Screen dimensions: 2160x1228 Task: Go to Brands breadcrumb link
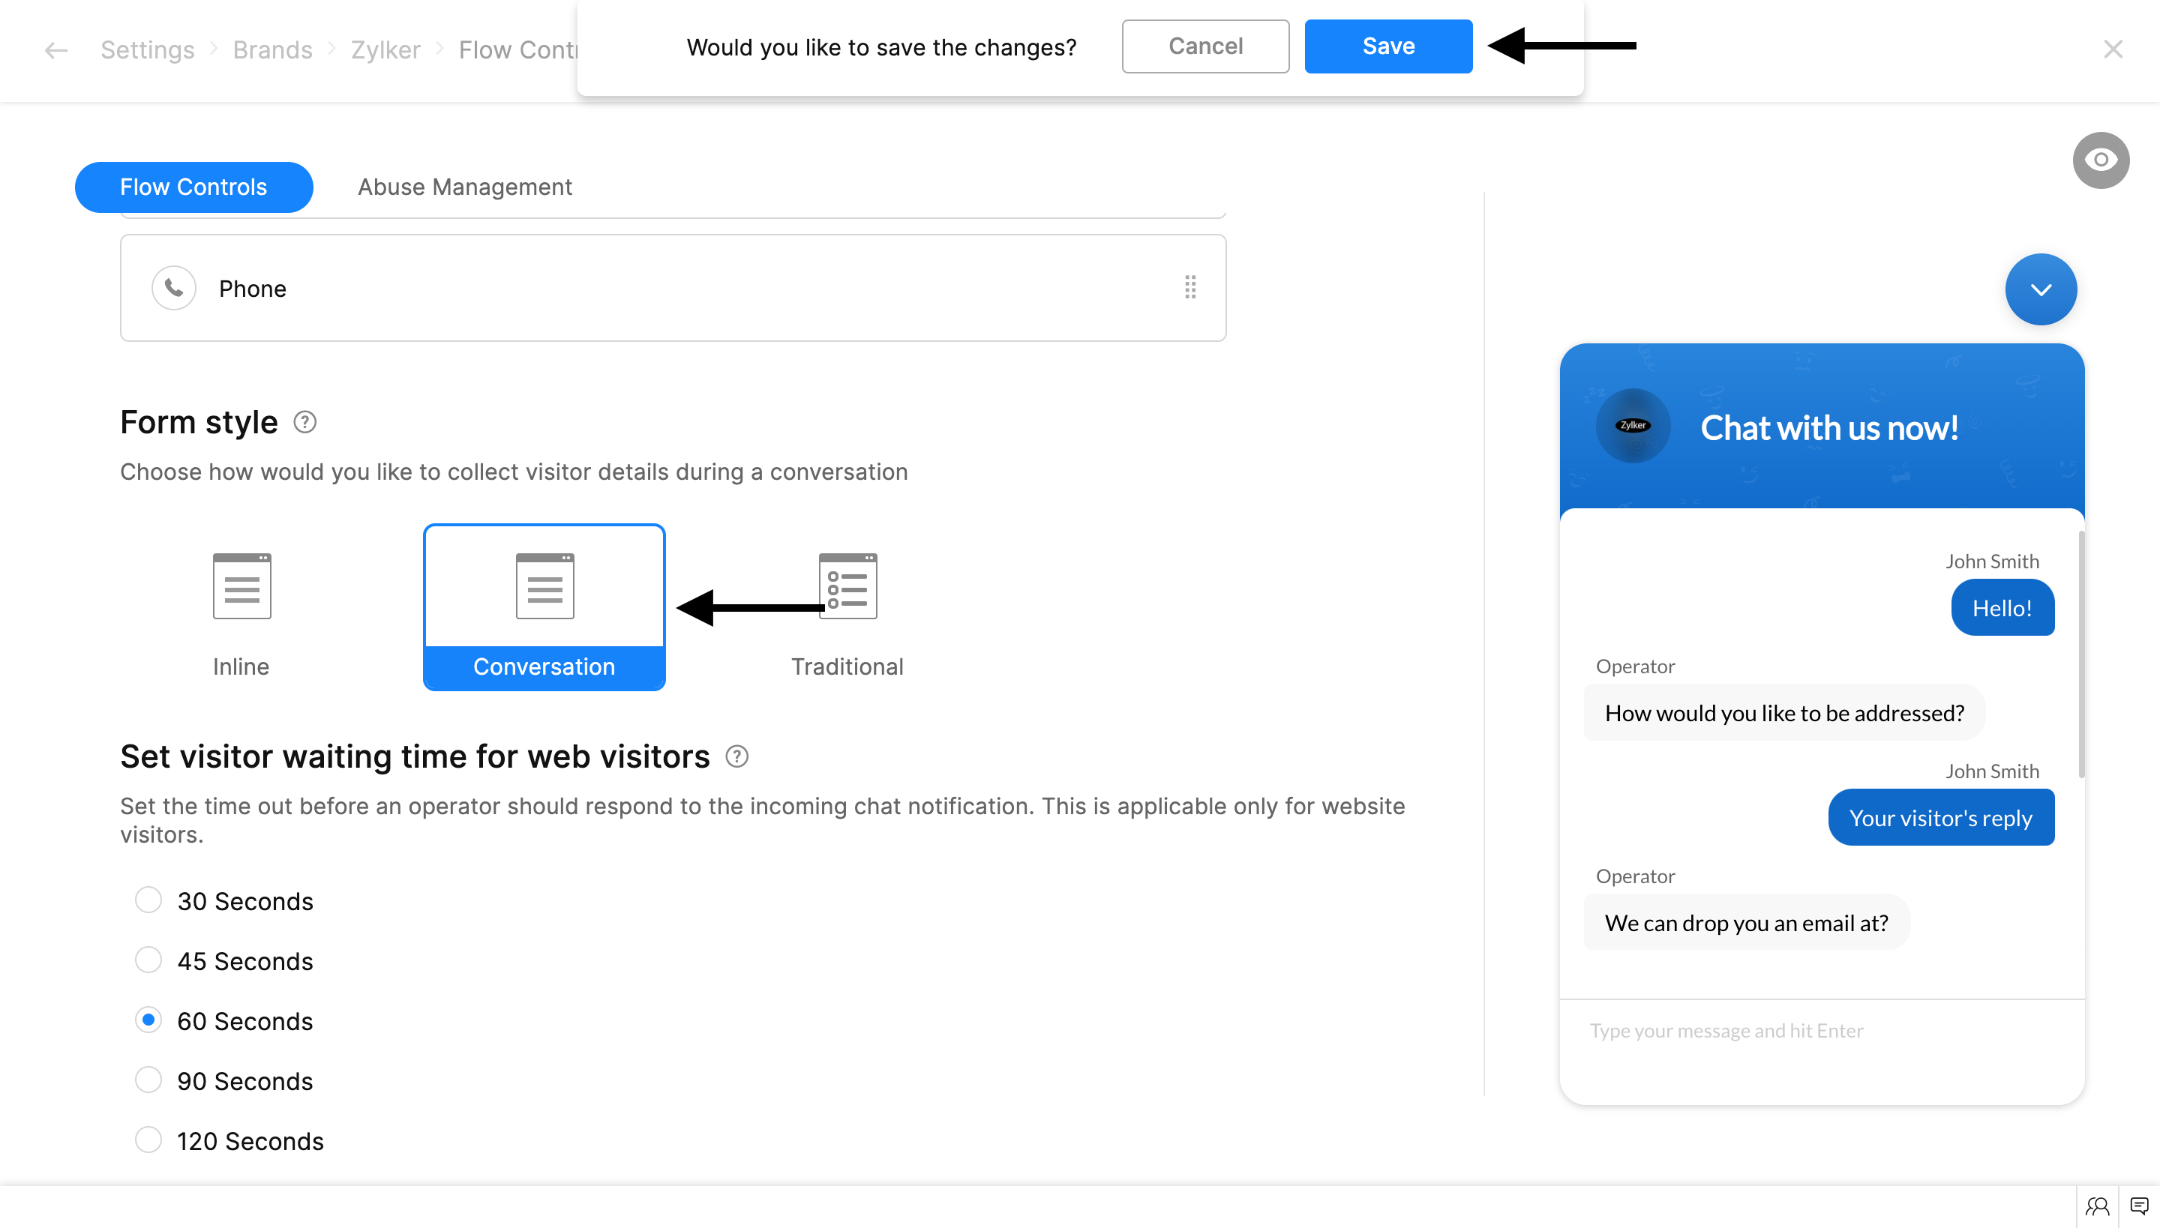(272, 51)
